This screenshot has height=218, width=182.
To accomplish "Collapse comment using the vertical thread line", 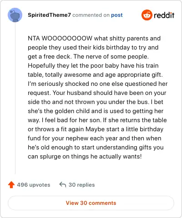I will click(x=15, y=98).
